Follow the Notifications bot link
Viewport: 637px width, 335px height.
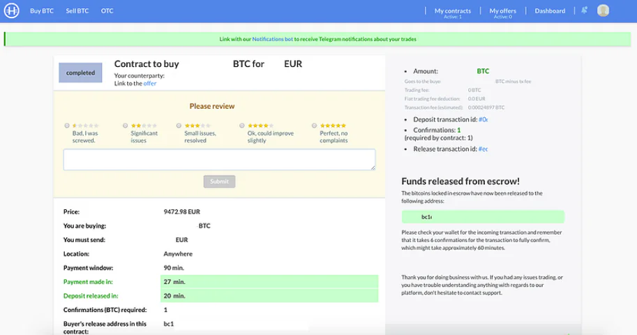273,39
